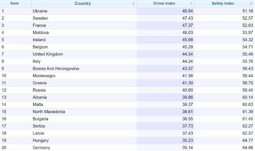Click Italy's crime index value 44.24
255x151 pixels.
pyautogui.click(x=187, y=61)
